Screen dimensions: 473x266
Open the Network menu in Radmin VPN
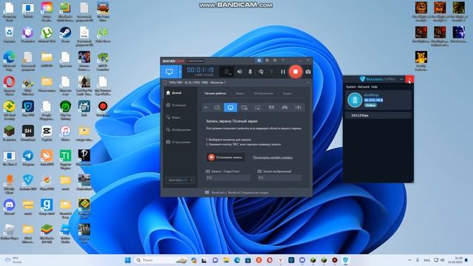pyautogui.click(x=364, y=87)
